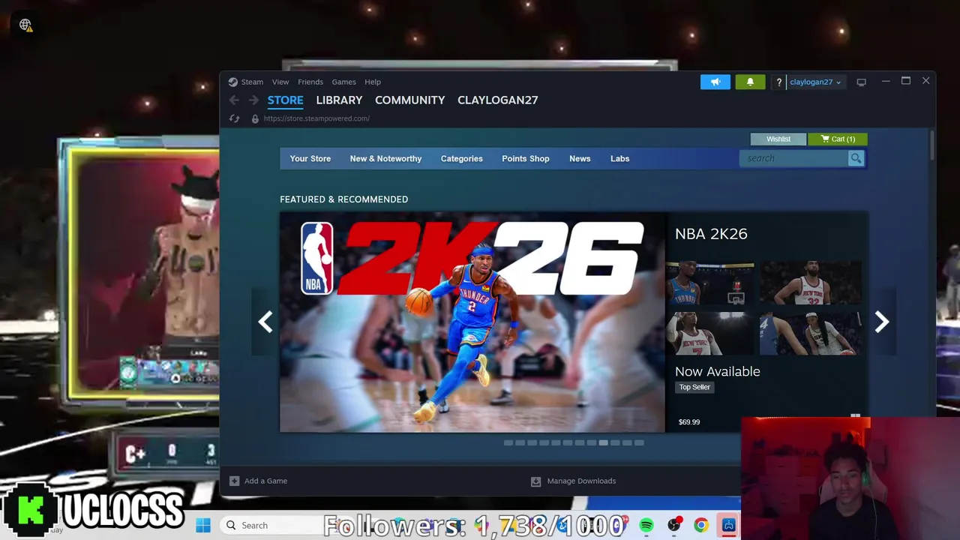Open Spotify from taskbar
960x540 pixels.
click(x=646, y=525)
